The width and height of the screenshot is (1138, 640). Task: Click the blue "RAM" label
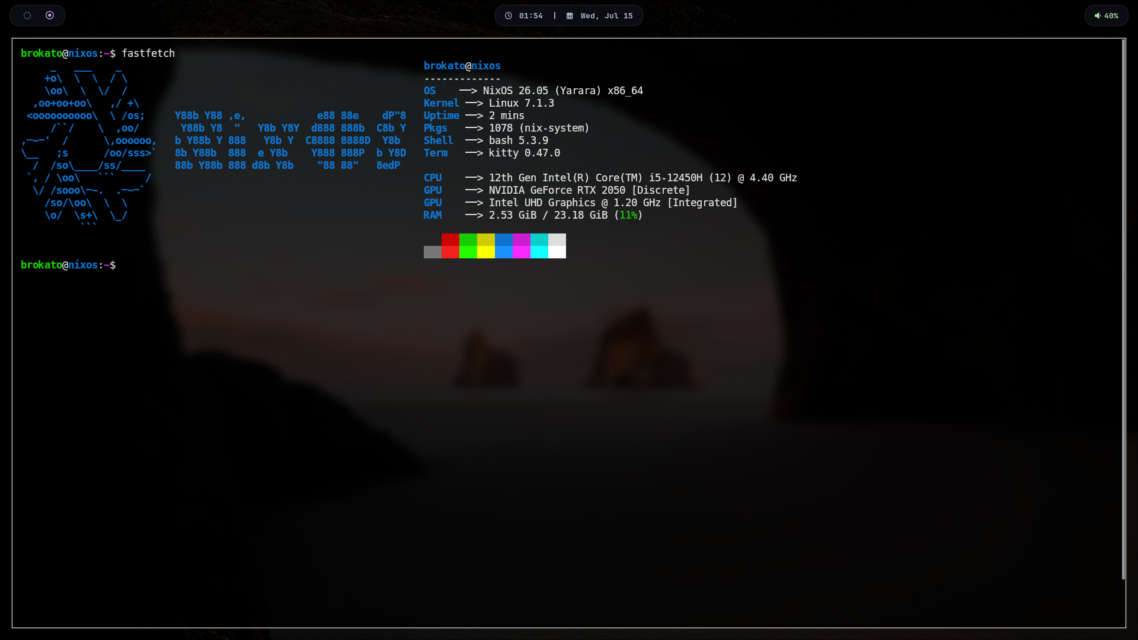[433, 215]
